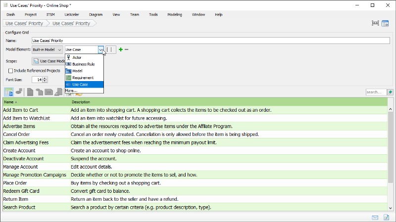Click the Name text input field
Screen dimensions: 396x222
coord(210,40)
